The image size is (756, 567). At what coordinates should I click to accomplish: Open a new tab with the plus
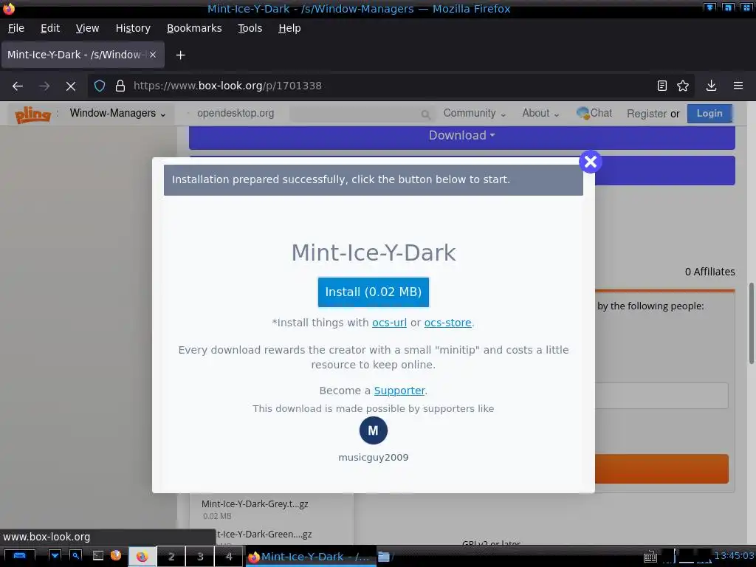(180, 55)
